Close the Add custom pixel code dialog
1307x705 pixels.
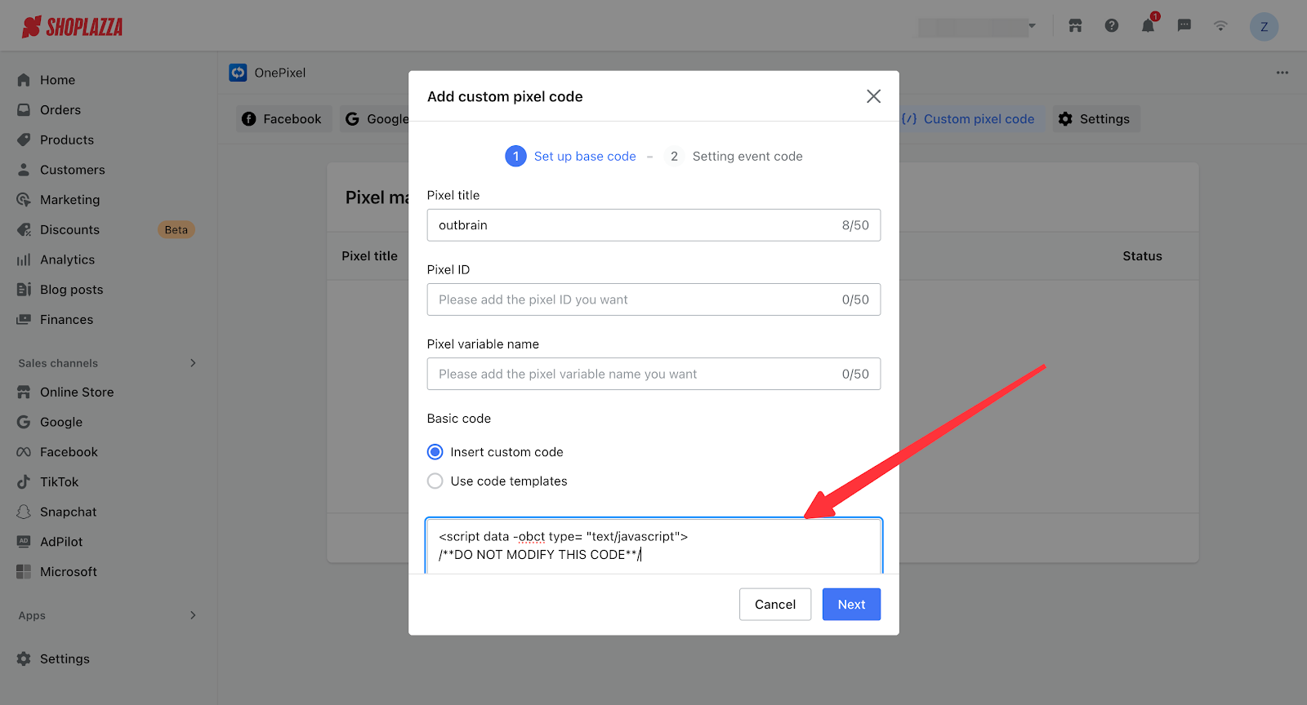point(873,96)
